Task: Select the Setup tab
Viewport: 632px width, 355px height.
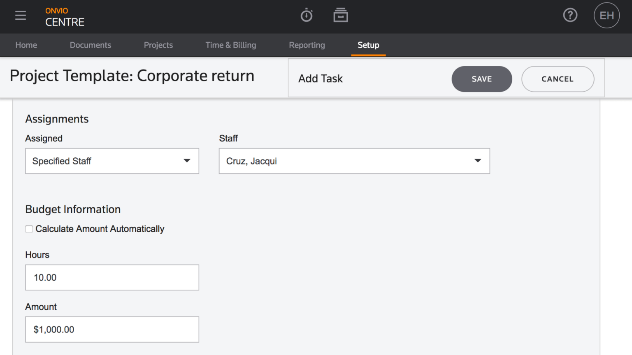Action: [368, 45]
